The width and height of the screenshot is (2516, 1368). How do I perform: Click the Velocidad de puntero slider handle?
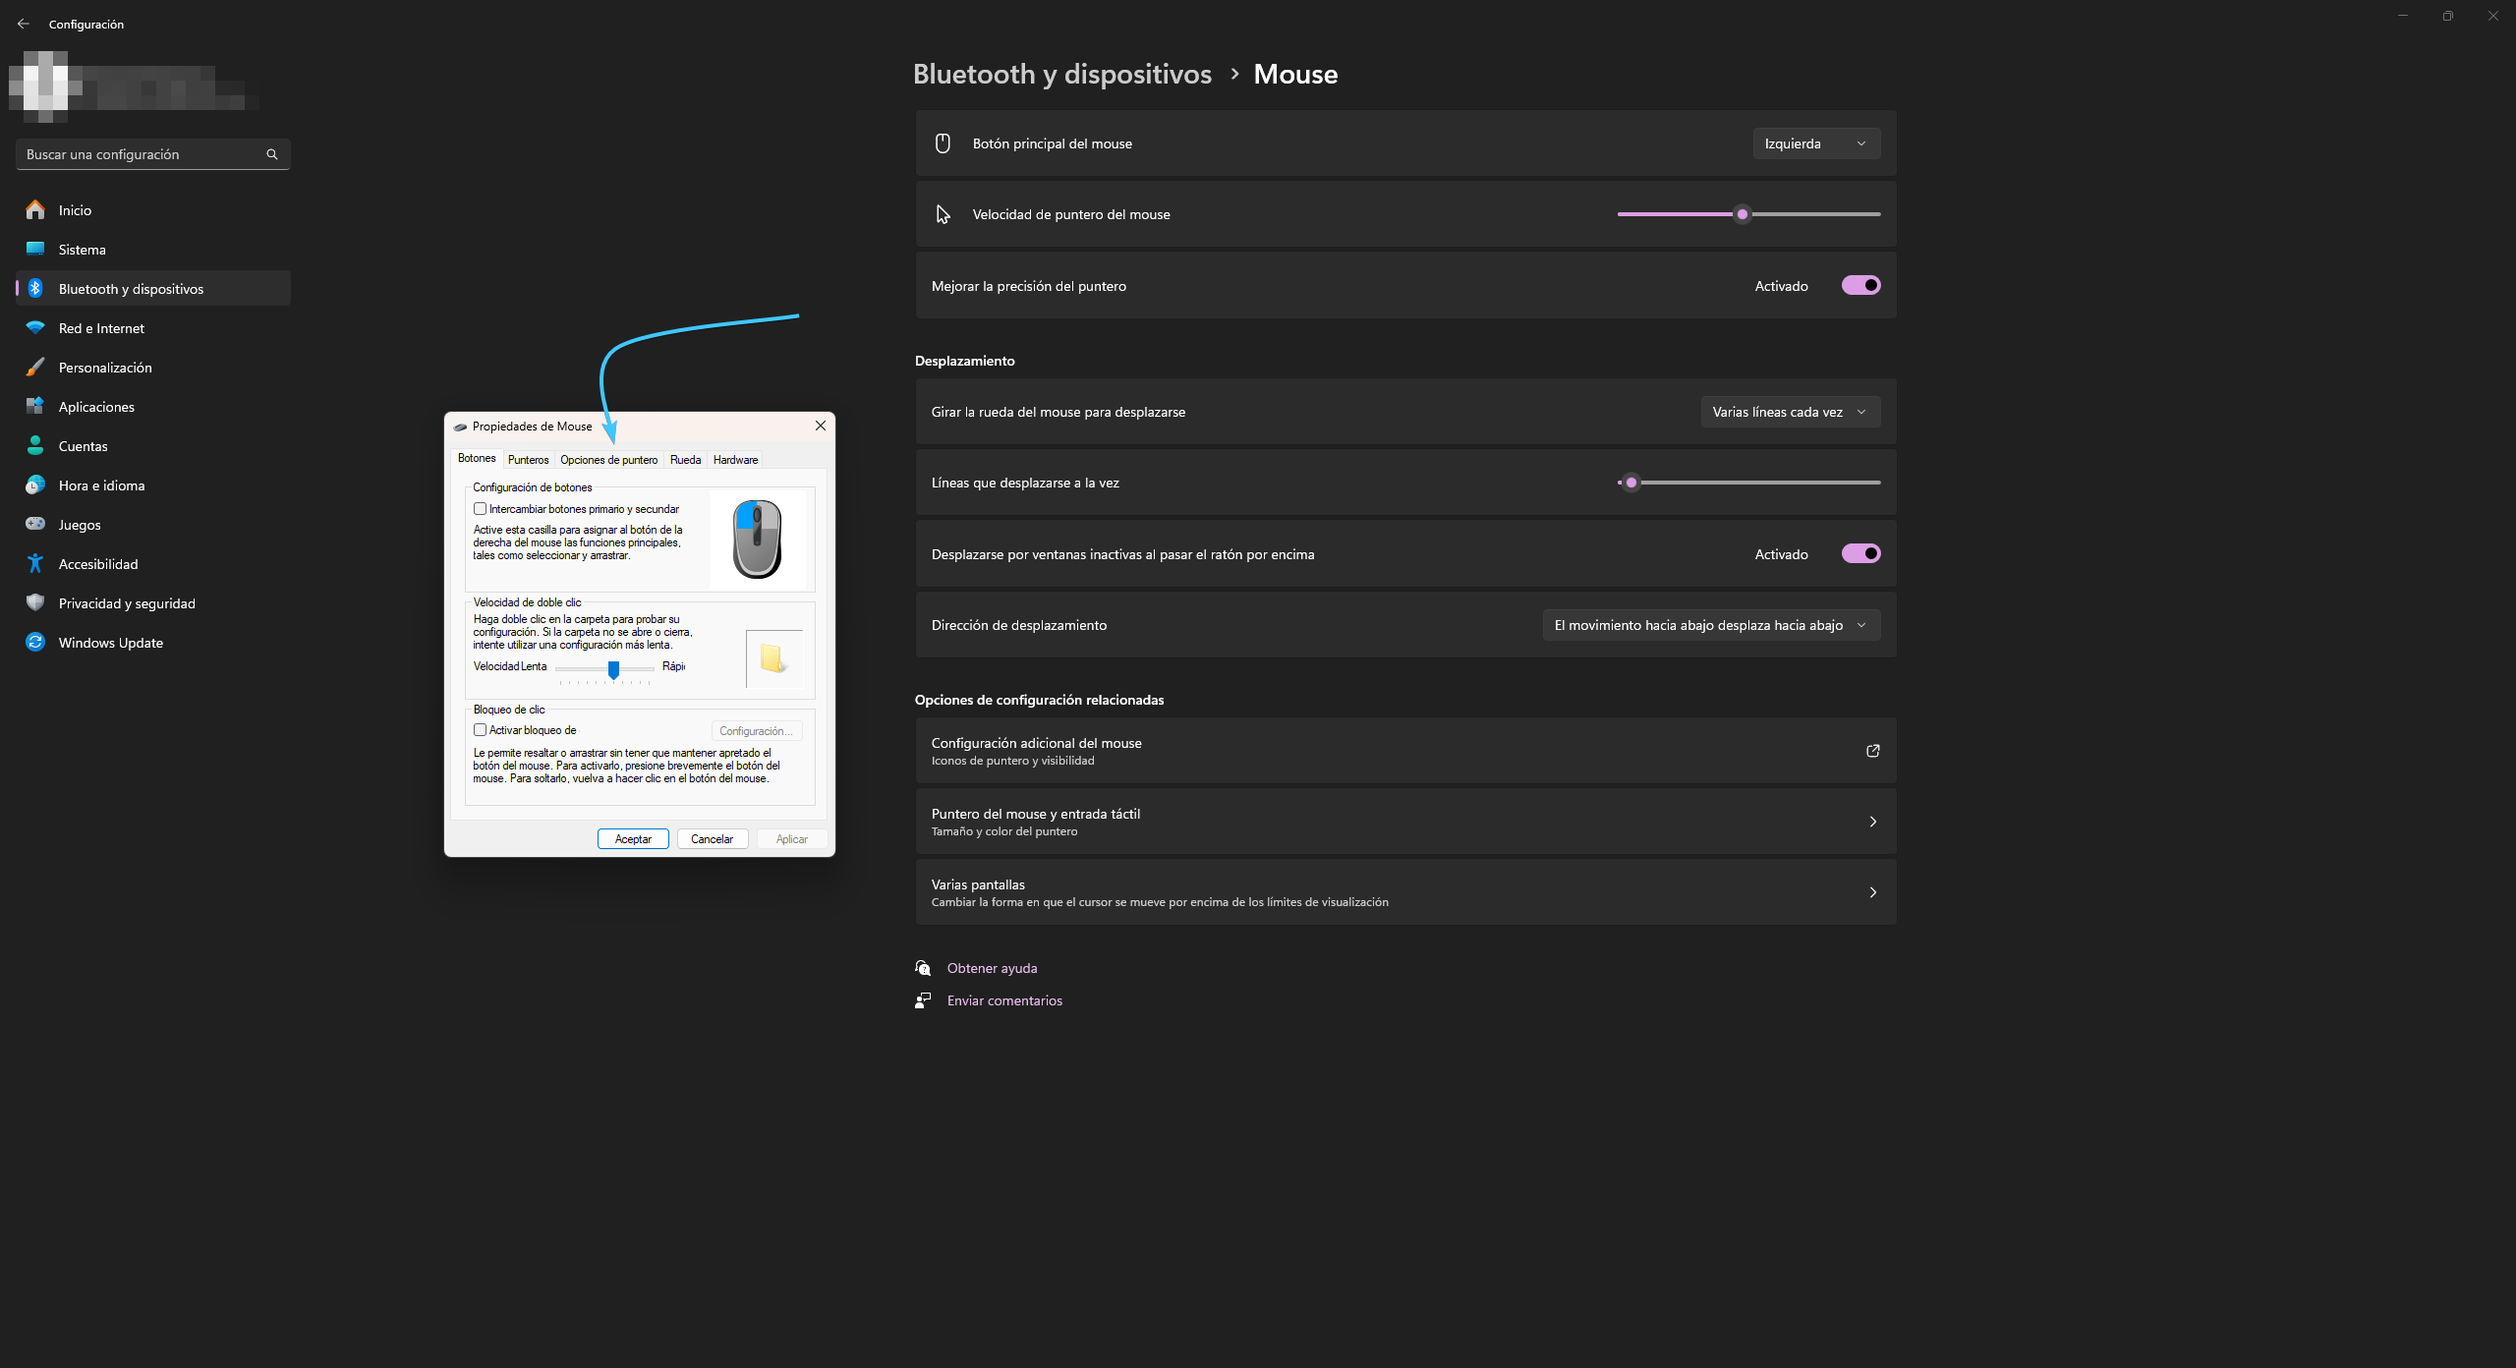1743,214
